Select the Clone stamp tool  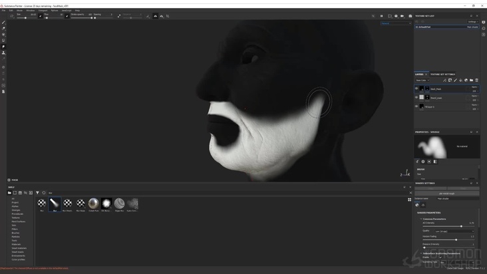[x=3, y=53]
